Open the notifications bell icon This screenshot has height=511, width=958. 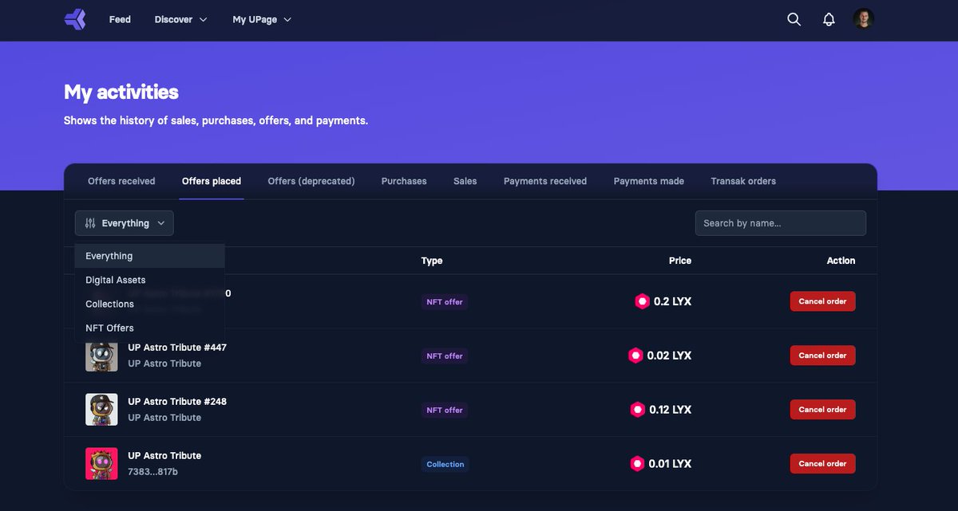[x=829, y=19]
